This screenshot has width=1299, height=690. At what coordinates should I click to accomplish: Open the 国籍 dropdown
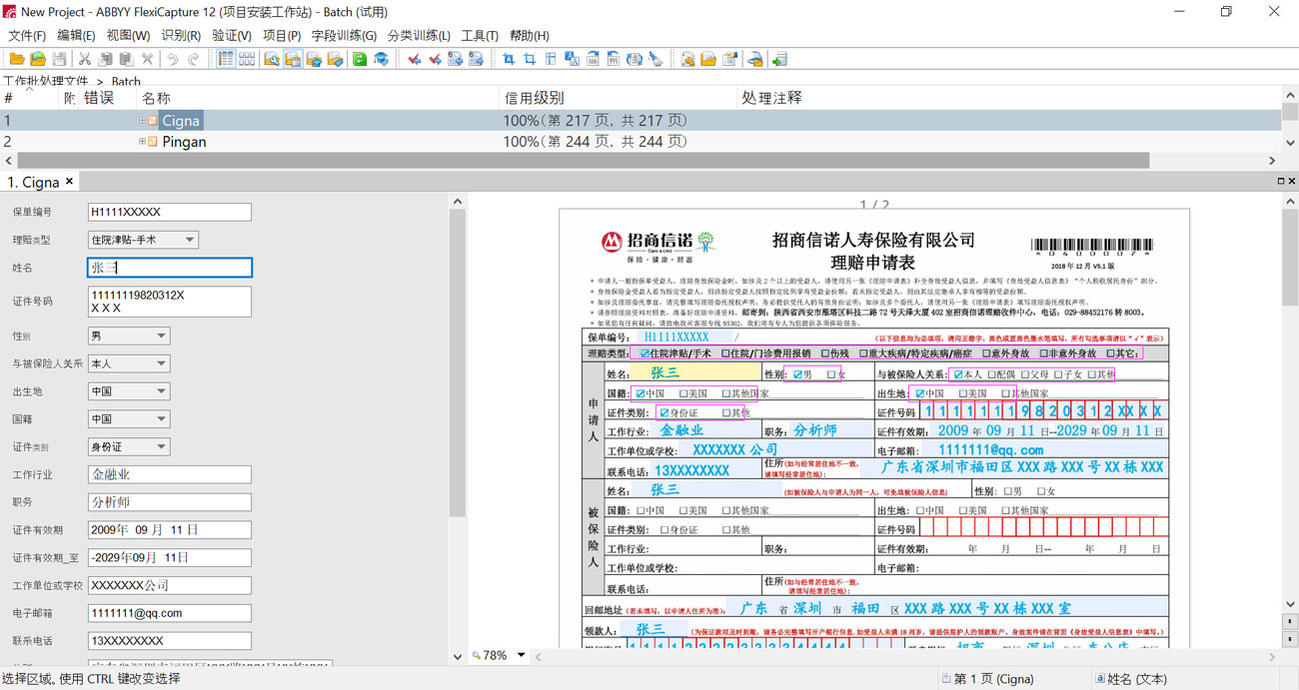click(161, 419)
